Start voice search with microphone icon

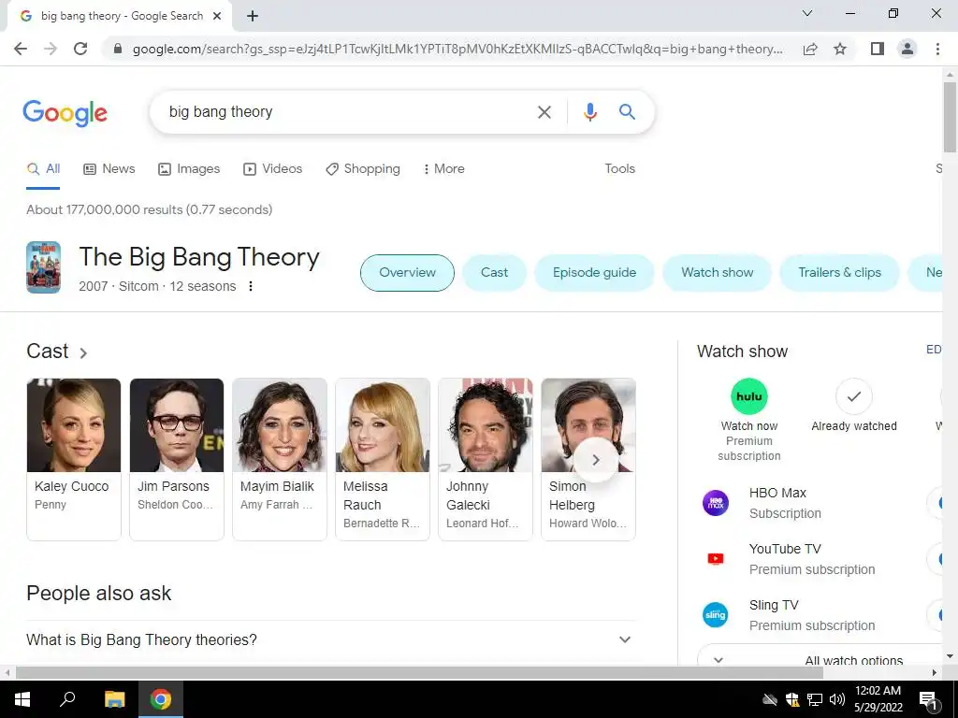[589, 112]
